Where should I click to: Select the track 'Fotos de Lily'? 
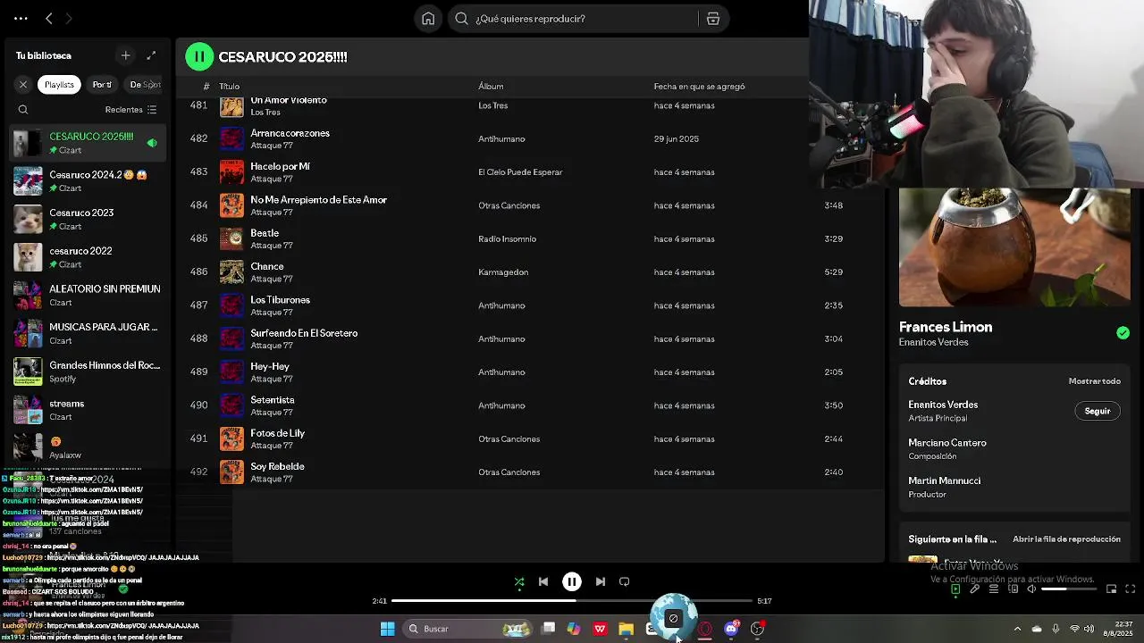(277, 433)
